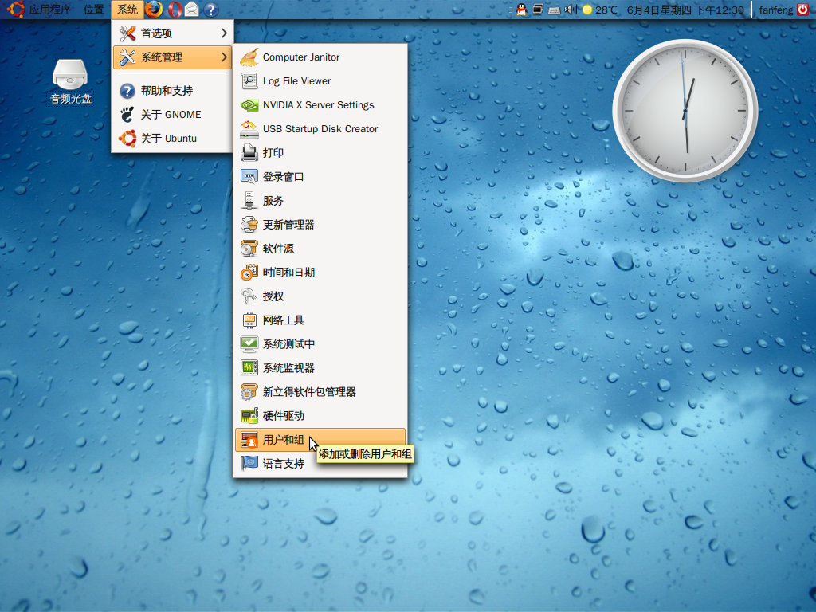Click the 更新管理器 label
Screen dimensions: 816x612
click(288, 225)
